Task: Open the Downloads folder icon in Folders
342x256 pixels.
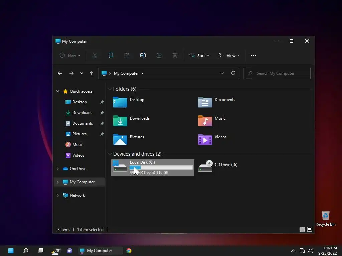Action: click(120, 121)
